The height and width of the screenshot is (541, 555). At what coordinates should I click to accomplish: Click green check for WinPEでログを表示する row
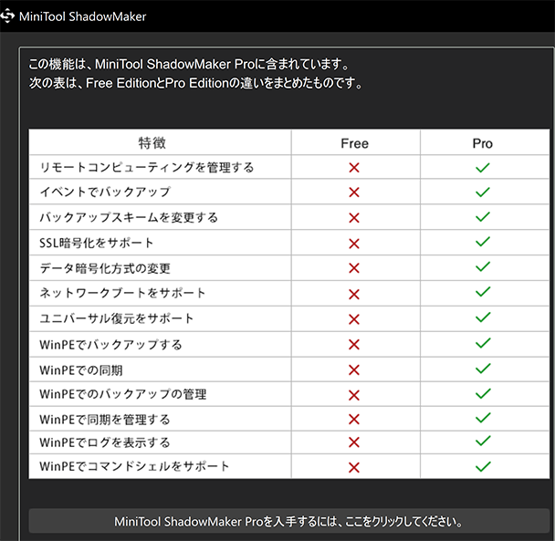[483, 441]
